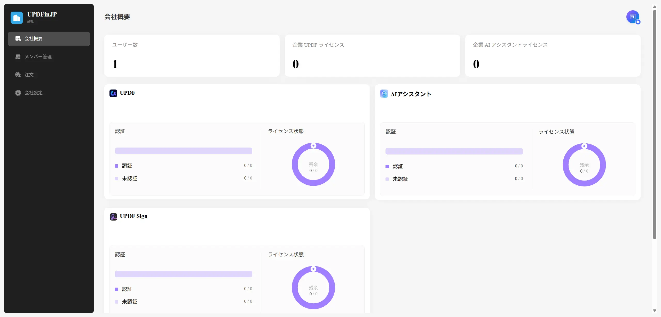The width and height of the screenshot is (661, 317).
Task: Click the 注文 orders headset icon
Action: [x=18, y=75]
